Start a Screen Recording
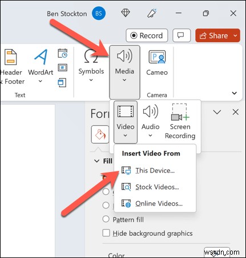 pos(180,121)
